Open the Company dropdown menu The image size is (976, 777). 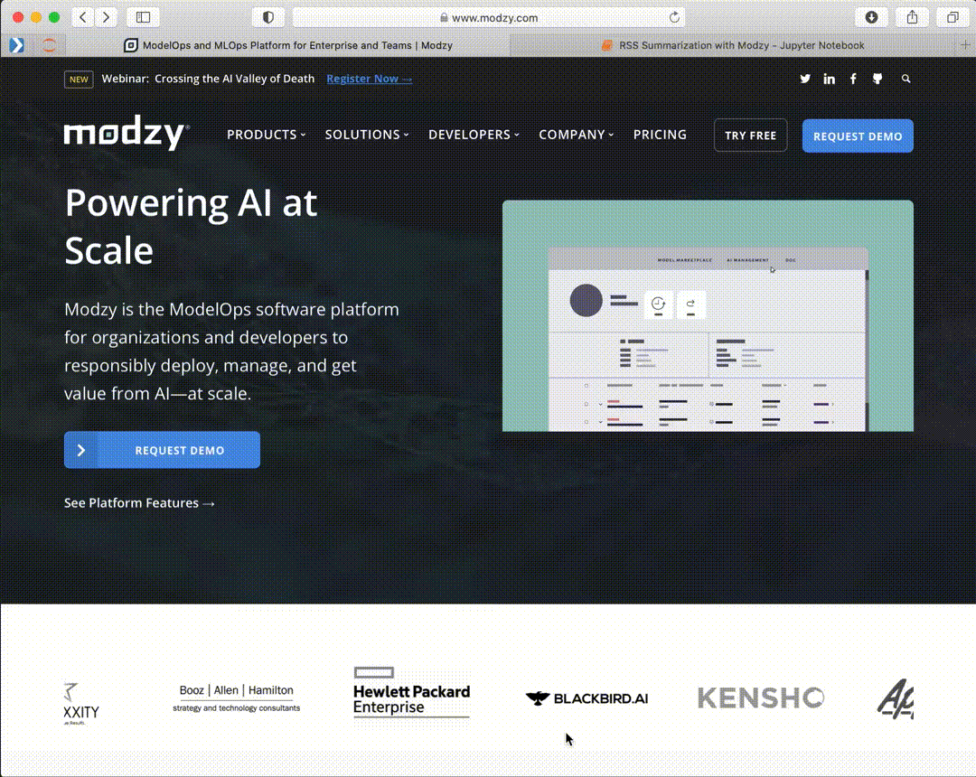[x=576, y=135]
